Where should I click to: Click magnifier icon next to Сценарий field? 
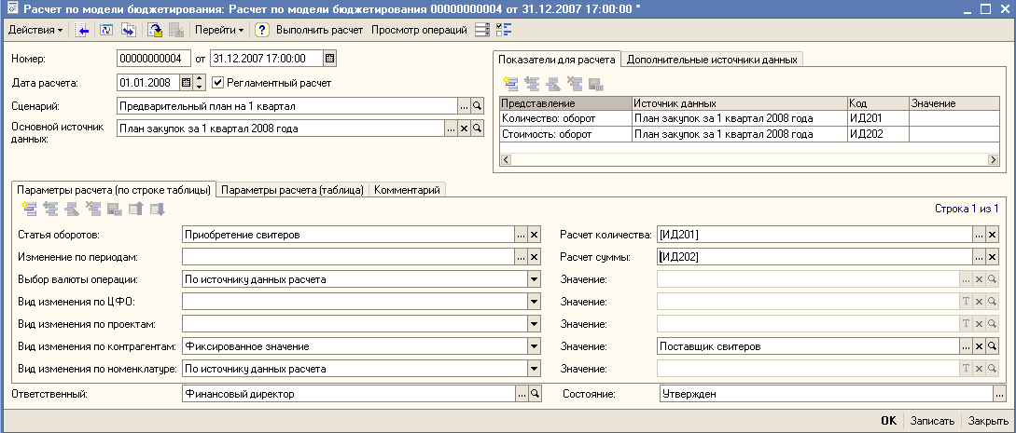[x=477, y=105]
